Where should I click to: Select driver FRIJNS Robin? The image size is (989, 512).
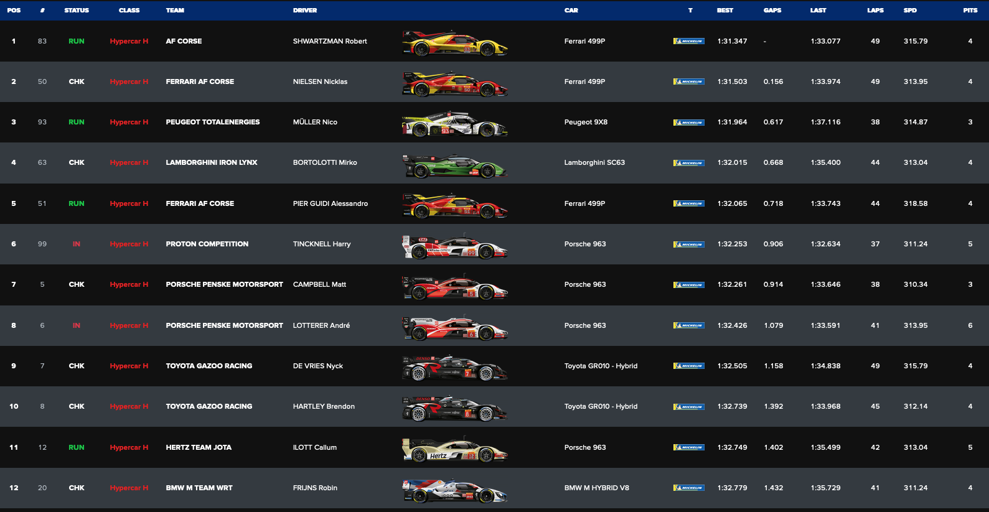click(315, 488)
